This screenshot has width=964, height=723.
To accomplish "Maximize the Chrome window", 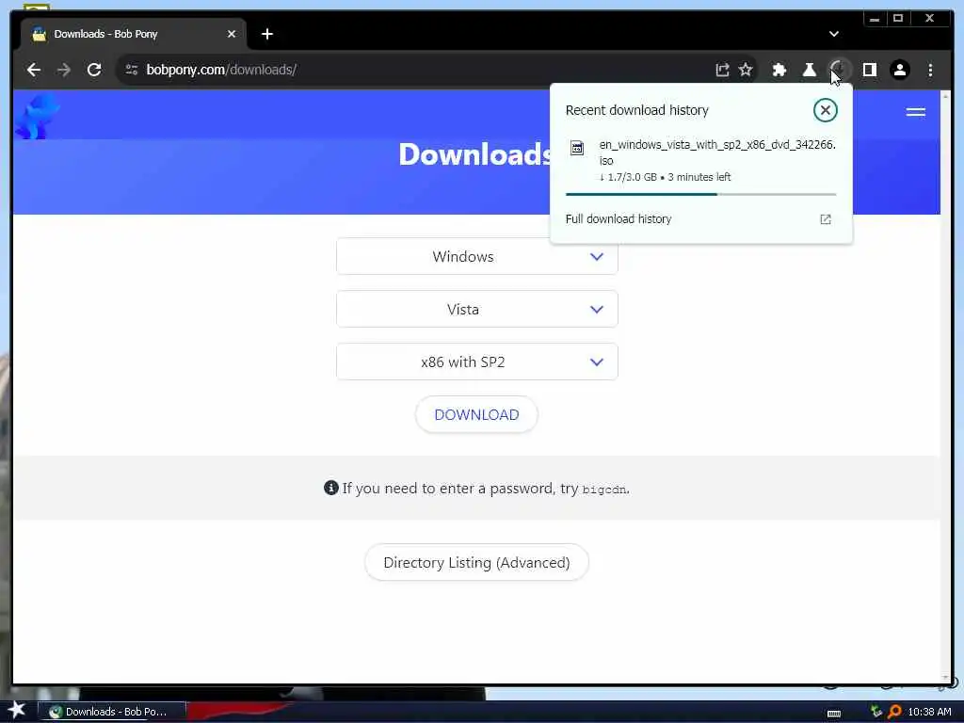I will click(x=897, y=19).
